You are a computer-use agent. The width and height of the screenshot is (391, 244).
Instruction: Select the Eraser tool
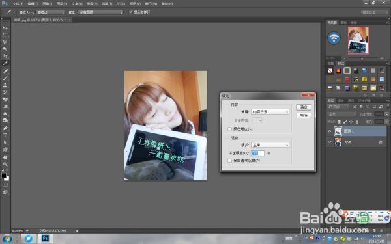(x=5, y=100)
